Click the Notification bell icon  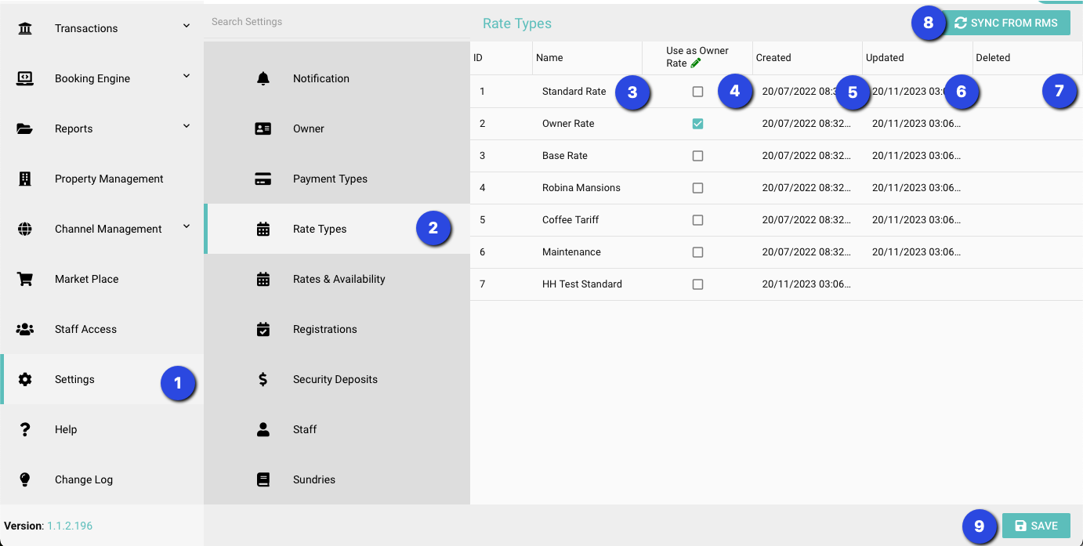coord(263,78)
